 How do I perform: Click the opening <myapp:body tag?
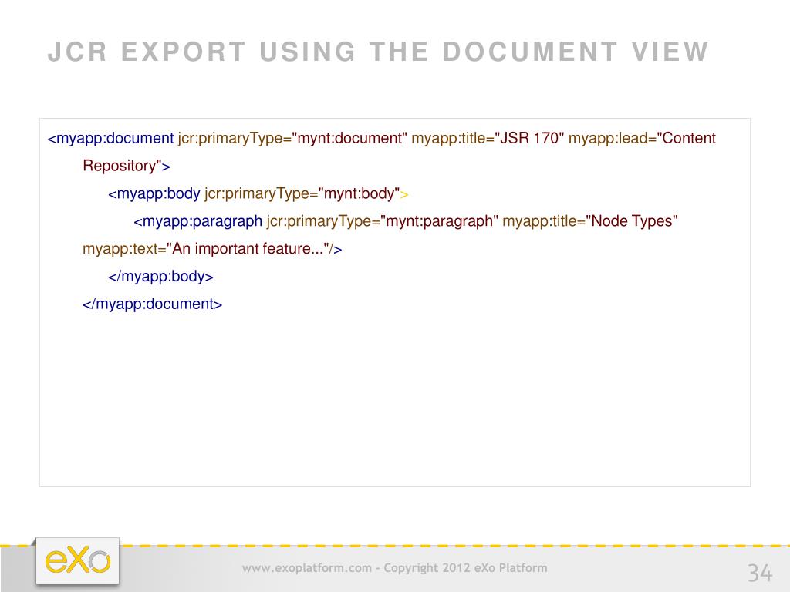154,193
